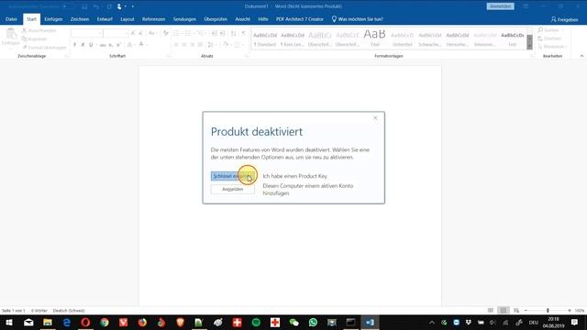Open the PDF Architect 7 Creator tab
The image size is (587, 330).
pos(300,19)
